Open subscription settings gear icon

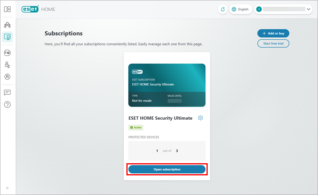tap(200, 118)
